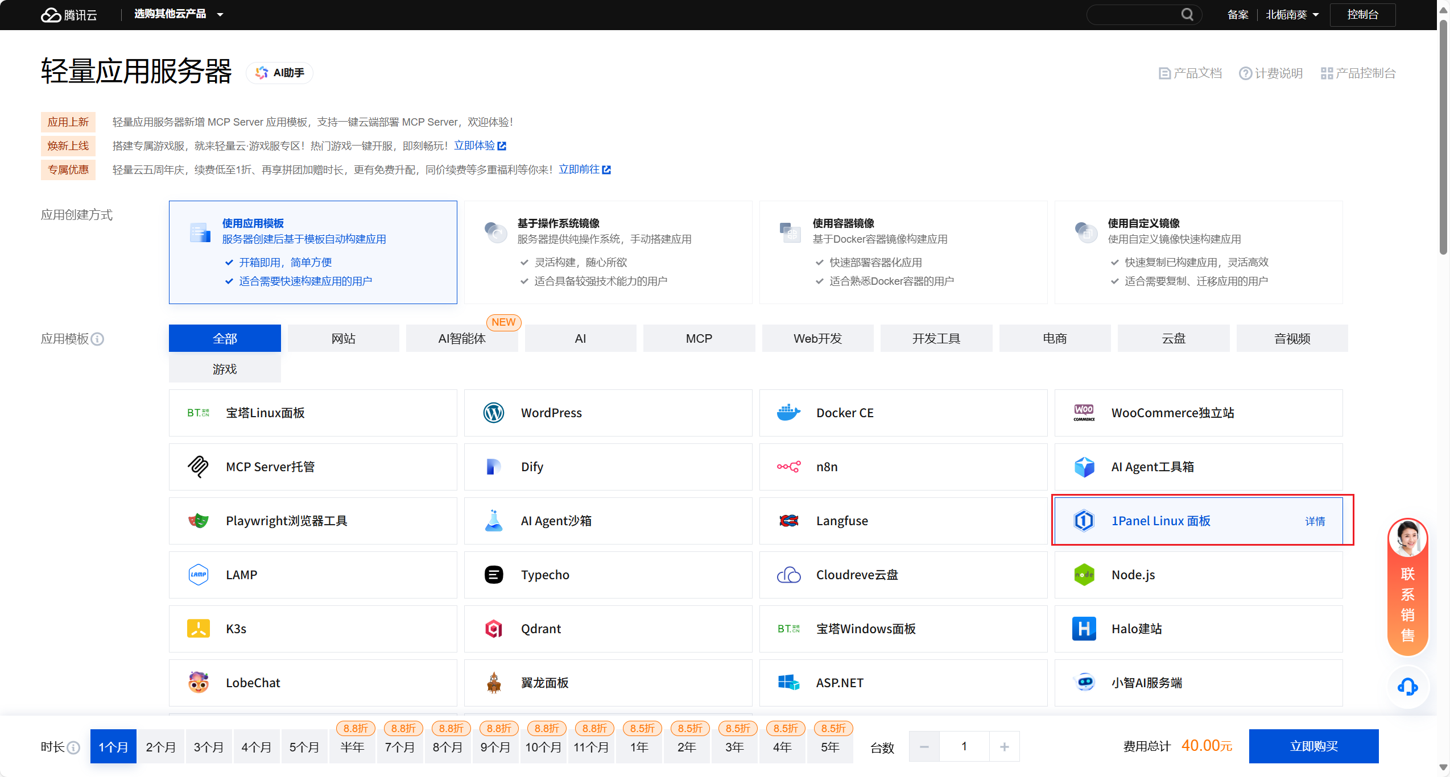Image resolution: width=1450 pixels, height=777 pixels.
Task: Switch to the 全部 template tab
Action: (x=225, y=338)
